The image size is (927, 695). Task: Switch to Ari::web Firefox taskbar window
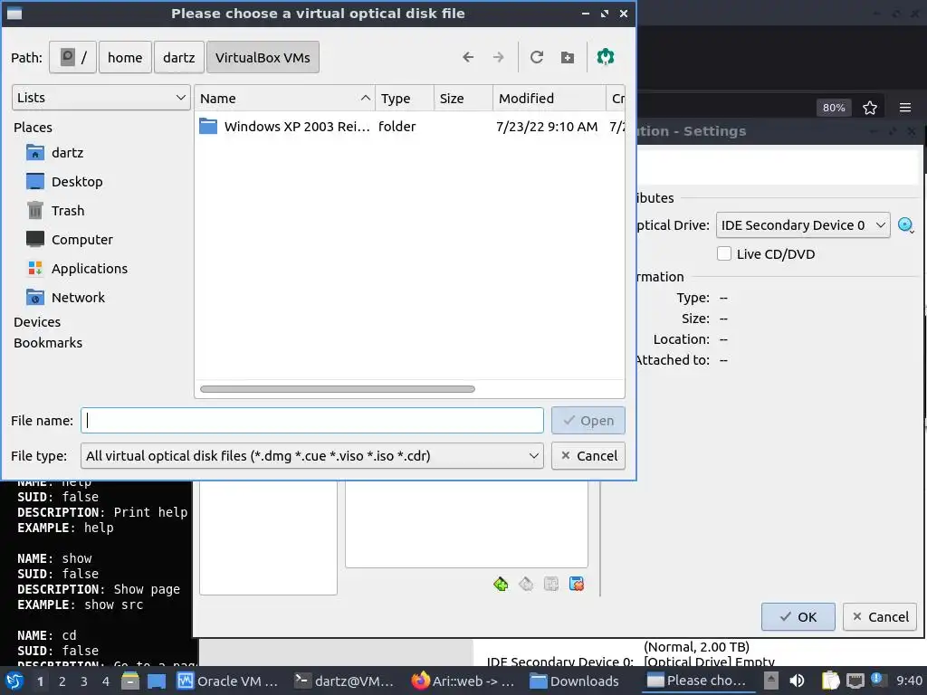click(463, 681)
